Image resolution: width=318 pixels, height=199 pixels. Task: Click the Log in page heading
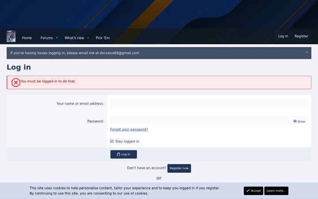(19, 67)
